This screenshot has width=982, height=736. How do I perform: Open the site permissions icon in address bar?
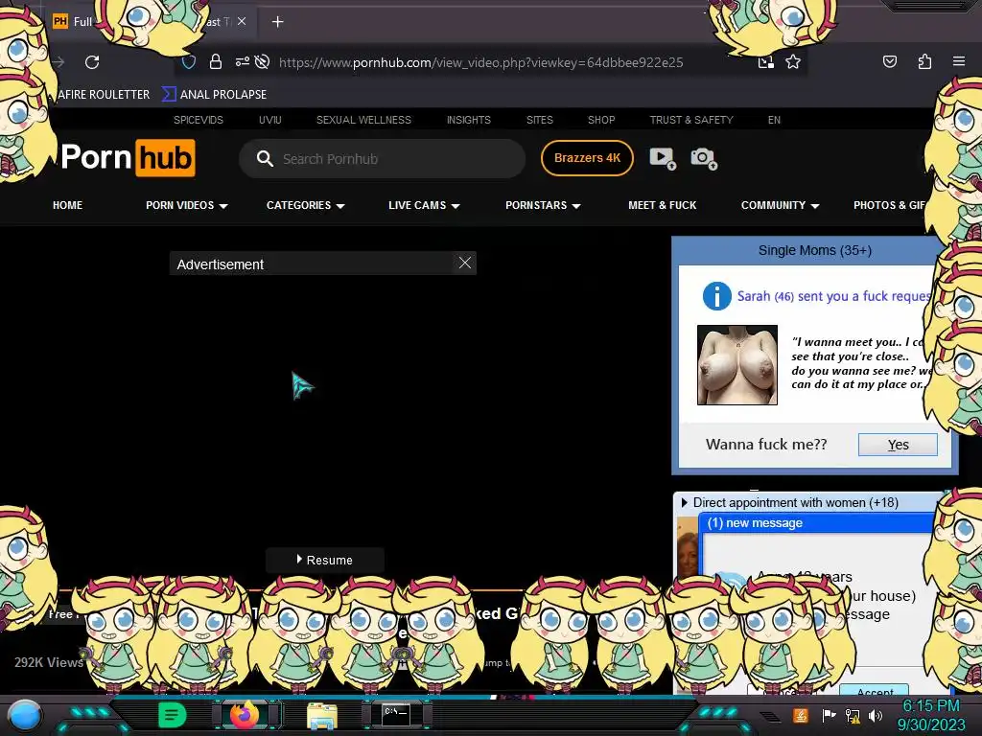pyautogui.click(x=242, y=61)
